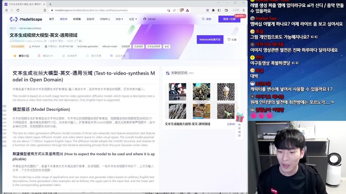Click the 生成 tag
This screenshot has width=346, height=194.
coord(167,46)
